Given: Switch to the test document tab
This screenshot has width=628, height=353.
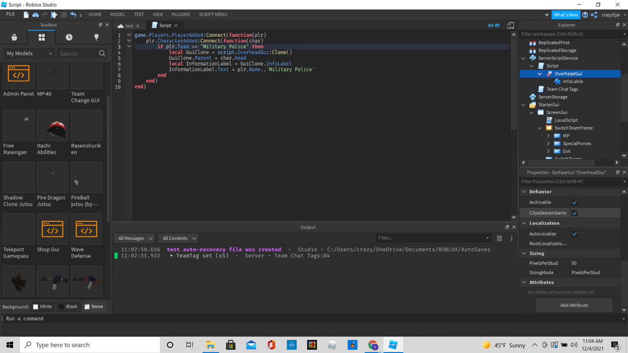Looking at the screenshot, I should point(129,26).
